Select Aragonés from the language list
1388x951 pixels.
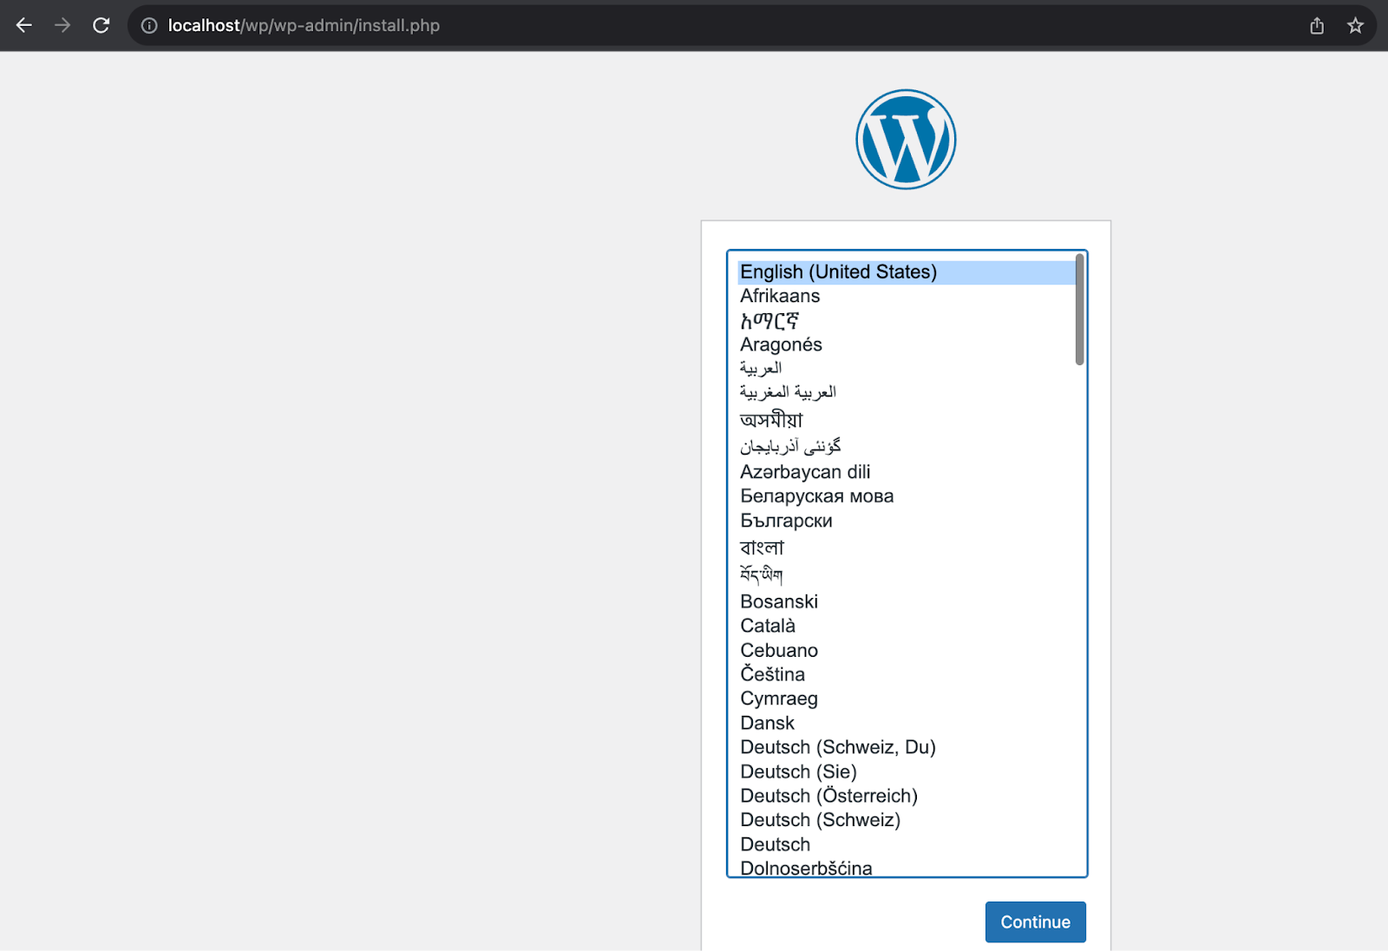tap(907, 344)
